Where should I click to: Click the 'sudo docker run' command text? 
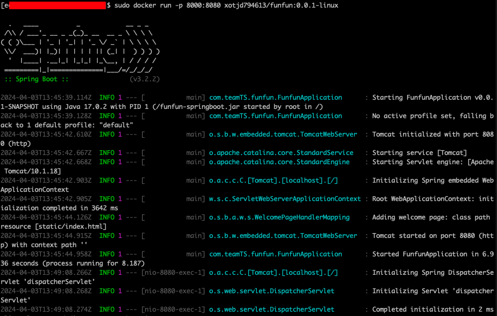pyautogui.click(x=143, y=5)
